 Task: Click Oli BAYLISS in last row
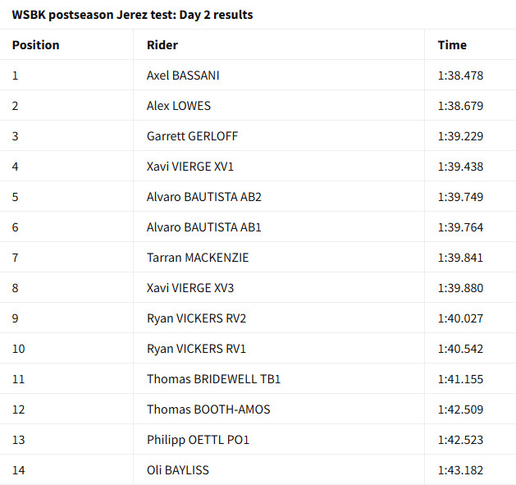178,470
